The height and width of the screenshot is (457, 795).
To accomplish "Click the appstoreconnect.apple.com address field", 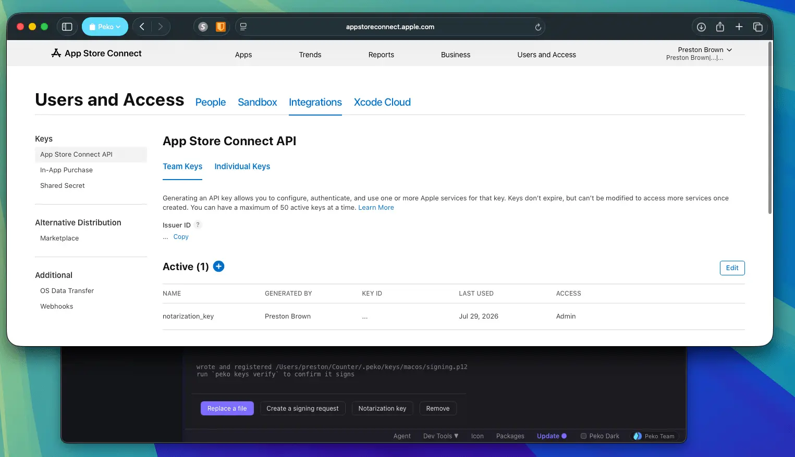I will 390,27.
